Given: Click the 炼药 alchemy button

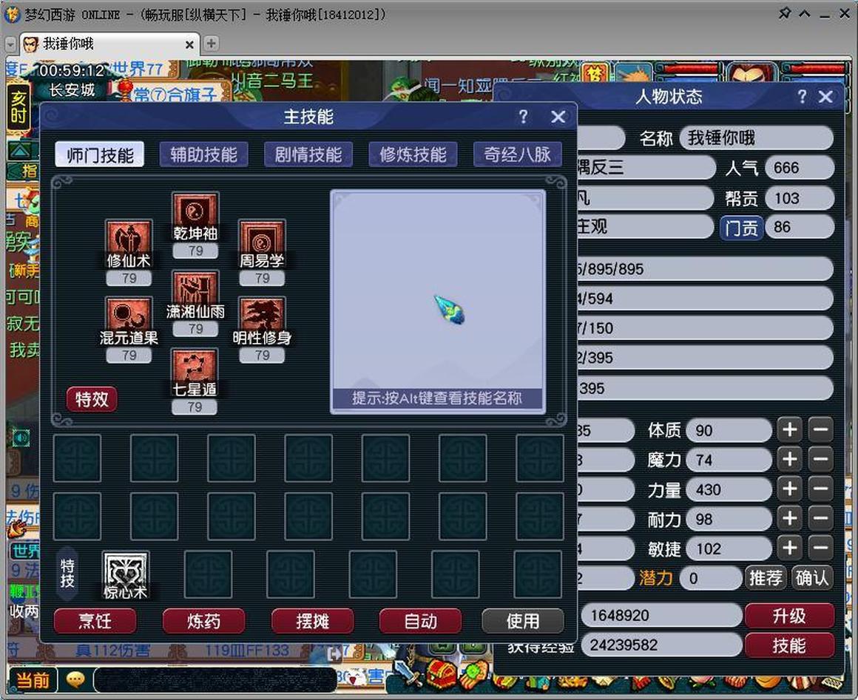Looking at the screenshot, I should tap(204, 621).
